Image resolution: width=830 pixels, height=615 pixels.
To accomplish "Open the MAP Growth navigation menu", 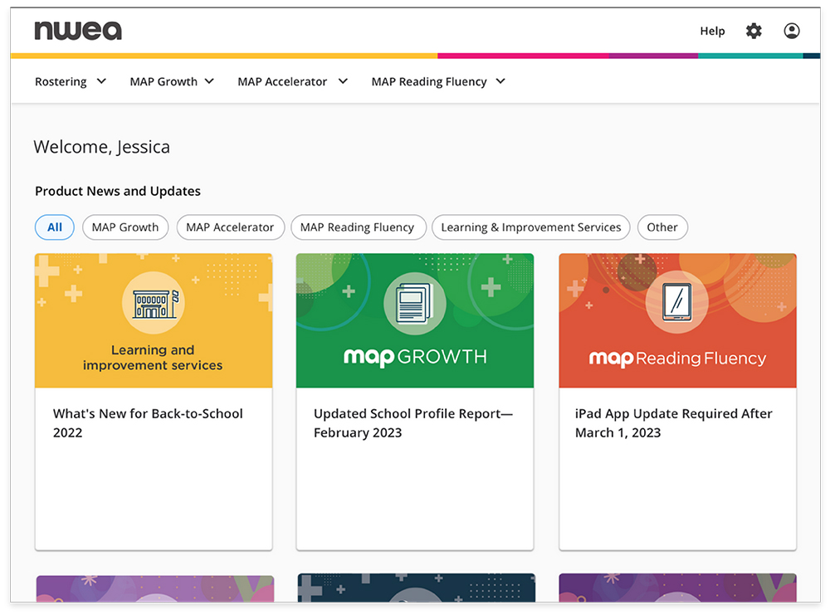I will point(164,81).
